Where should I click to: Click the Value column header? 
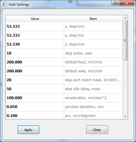coord(35,19)
